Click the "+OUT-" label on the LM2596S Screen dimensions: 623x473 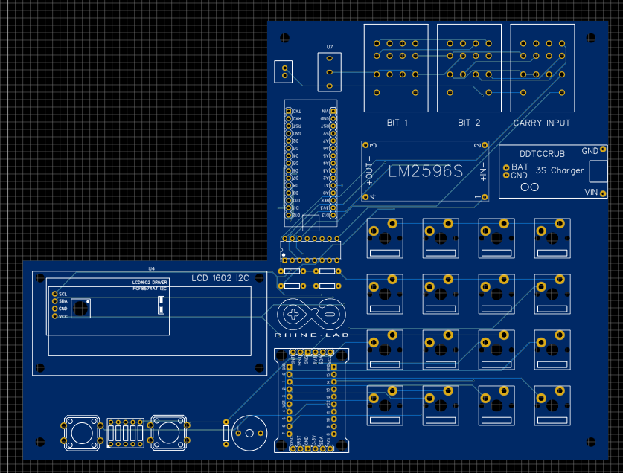tap(369, 171)
